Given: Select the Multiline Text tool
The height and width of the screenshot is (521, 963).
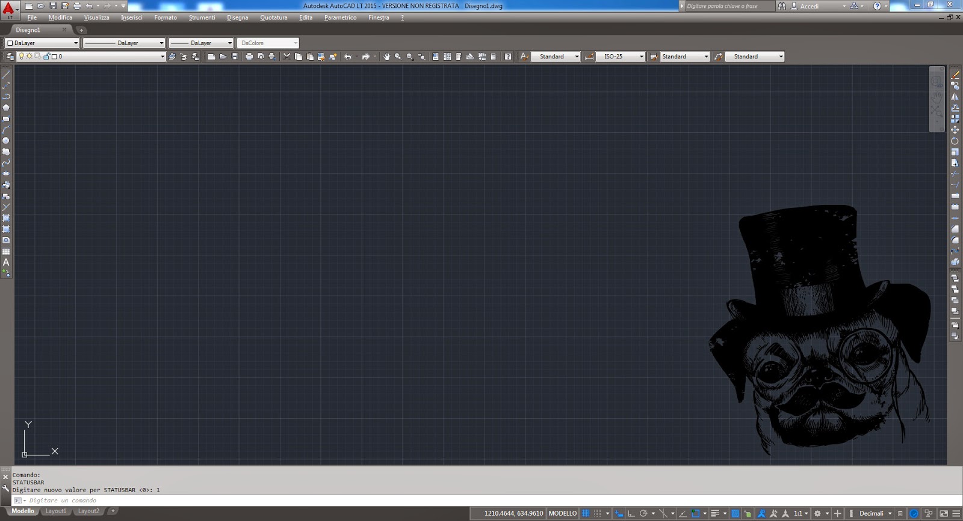Looking at the screenshot, I should 6,262.
